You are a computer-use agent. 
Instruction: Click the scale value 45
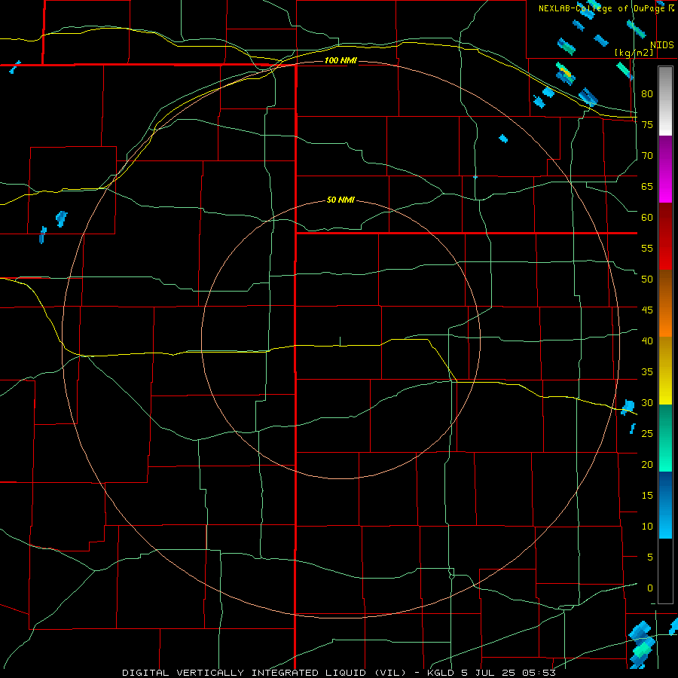coord(647,310)
